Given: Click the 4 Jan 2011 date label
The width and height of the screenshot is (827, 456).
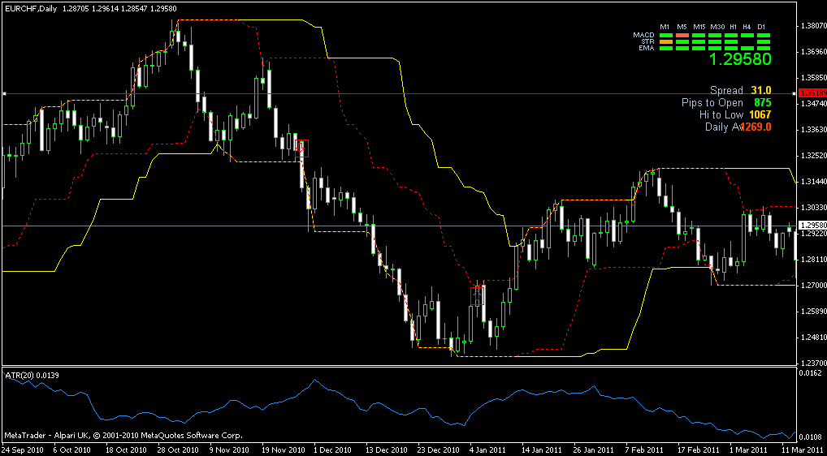Looking at the screenshot, I should click(488, 451).
